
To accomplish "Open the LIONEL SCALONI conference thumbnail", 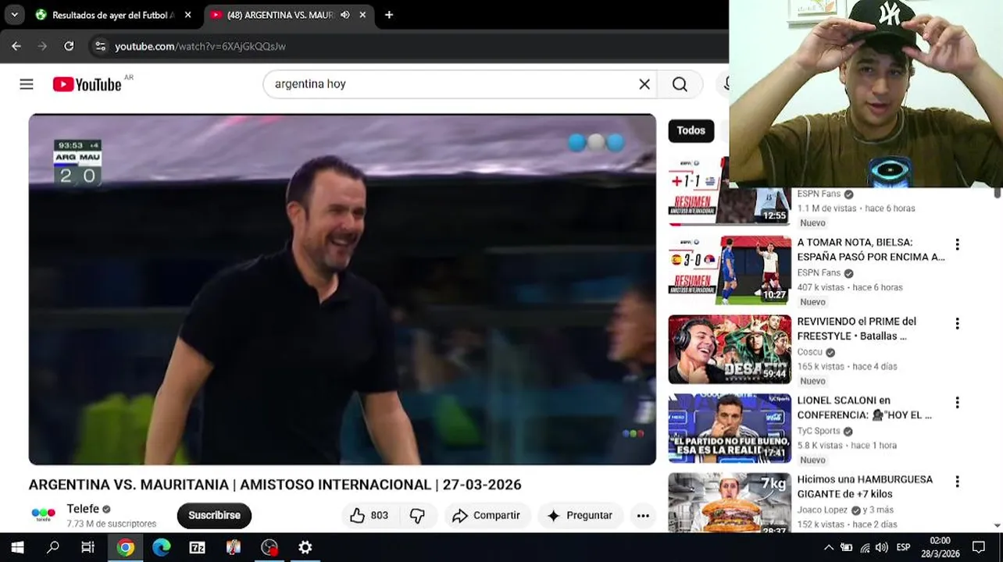I will point(730,428).
